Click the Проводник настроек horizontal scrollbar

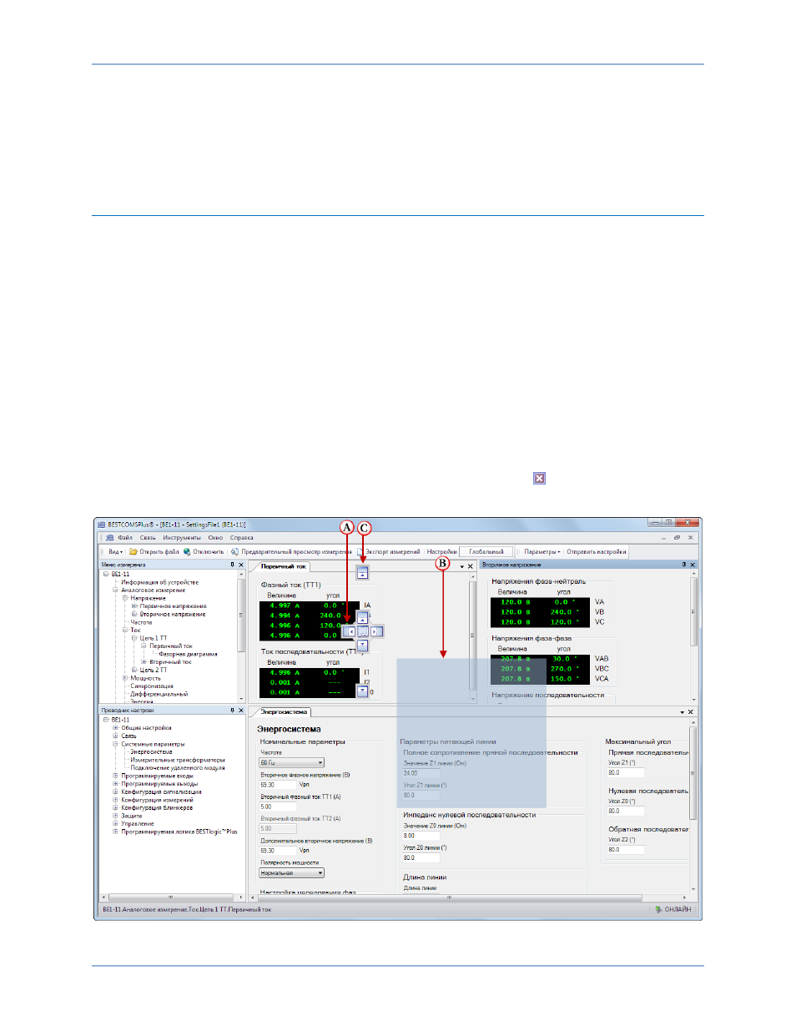(x=171, y=897)
